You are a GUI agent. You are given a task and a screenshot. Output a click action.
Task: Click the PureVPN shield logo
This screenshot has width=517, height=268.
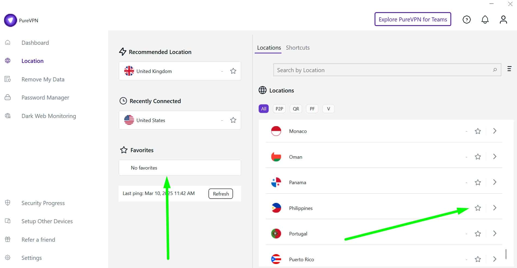pyautogui.click(x=10, y=20)
